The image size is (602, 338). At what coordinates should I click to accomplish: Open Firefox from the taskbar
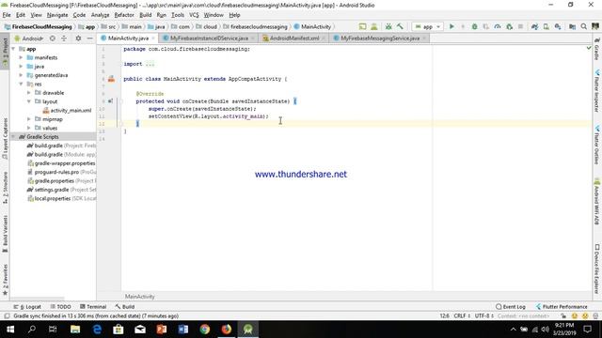(227, 330)
